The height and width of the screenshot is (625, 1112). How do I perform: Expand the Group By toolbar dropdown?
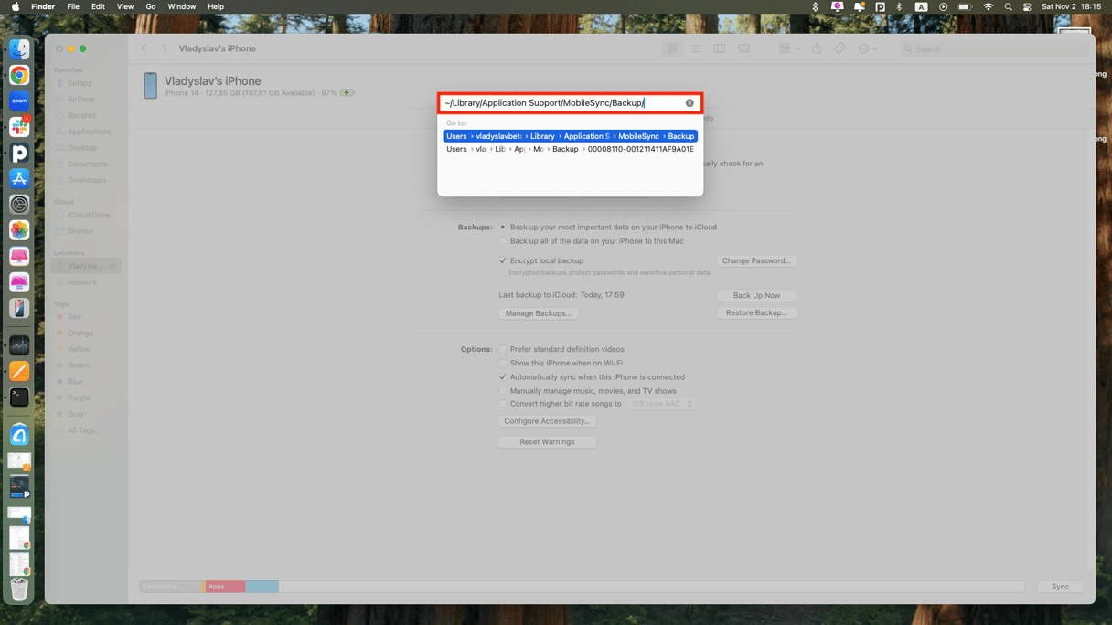pyautogui.click(x=788, y=48)
